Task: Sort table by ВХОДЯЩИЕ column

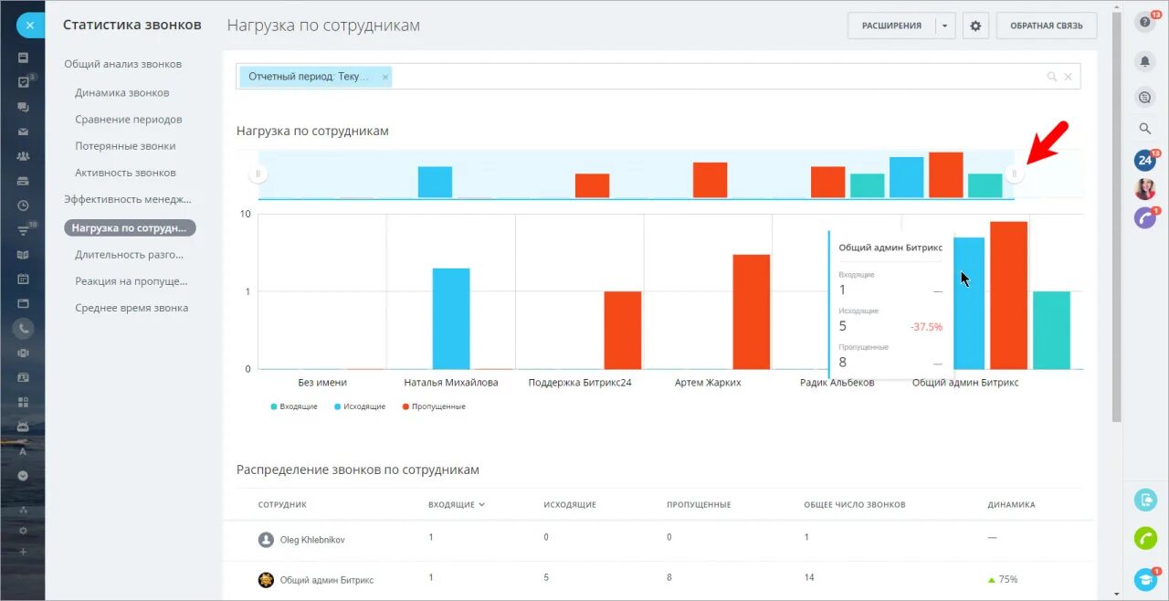Action: click(456, 504)
